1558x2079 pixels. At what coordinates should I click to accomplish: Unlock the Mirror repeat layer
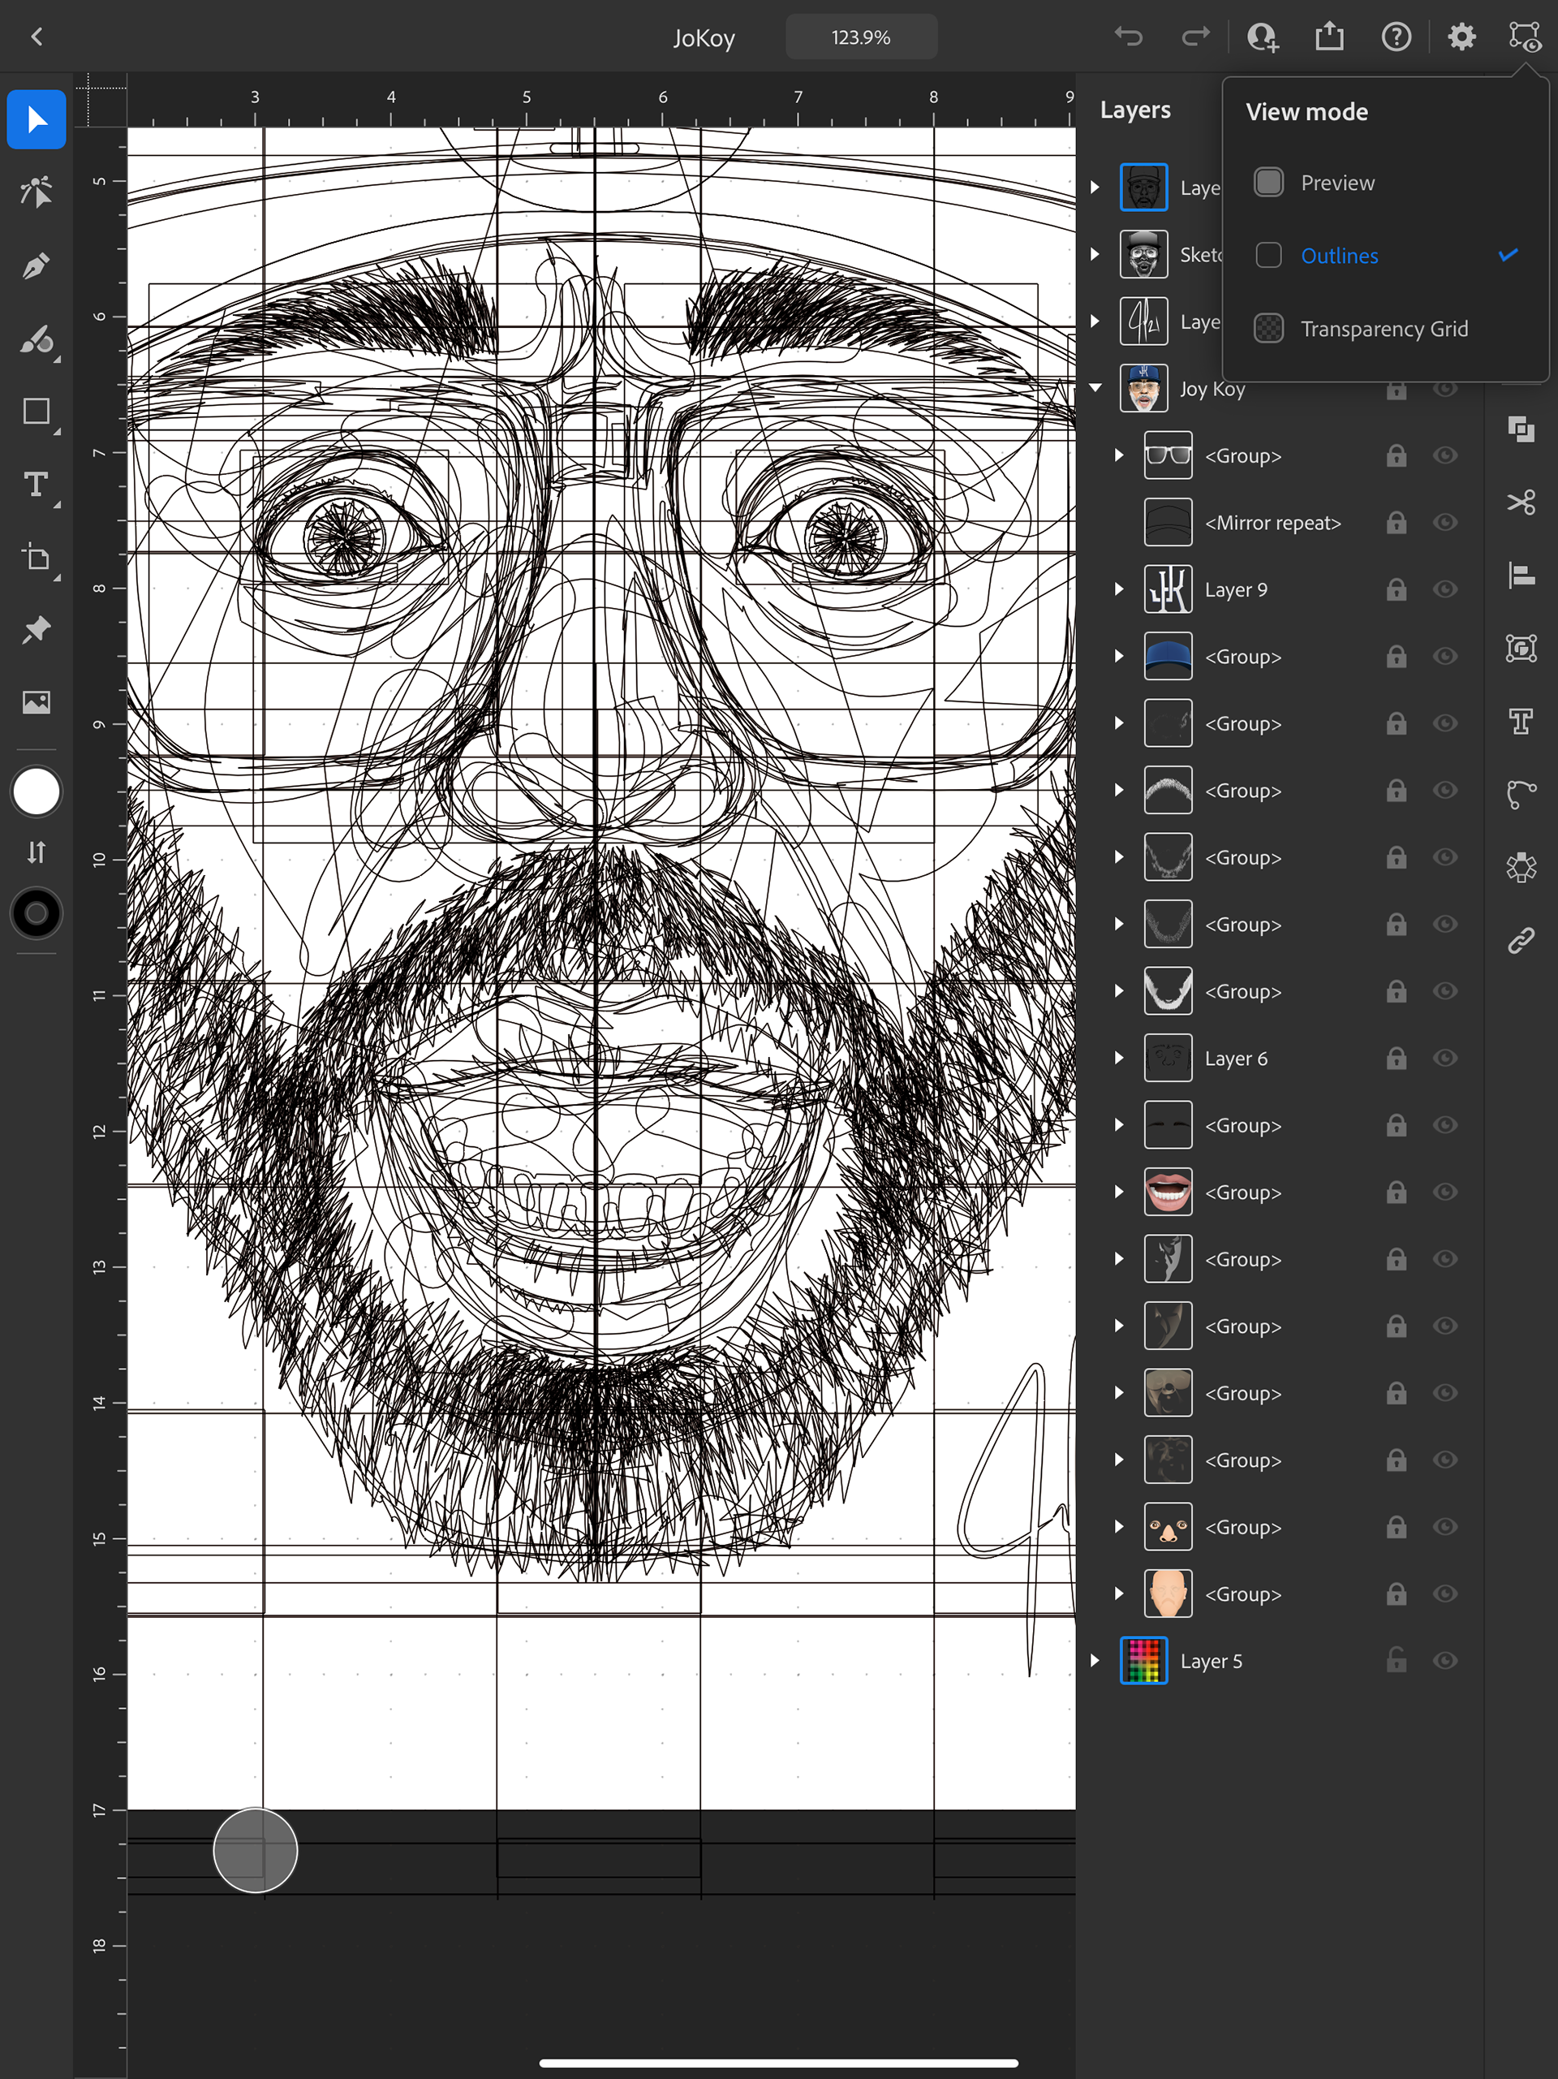pyautogui.click(x=1397, y=523)
